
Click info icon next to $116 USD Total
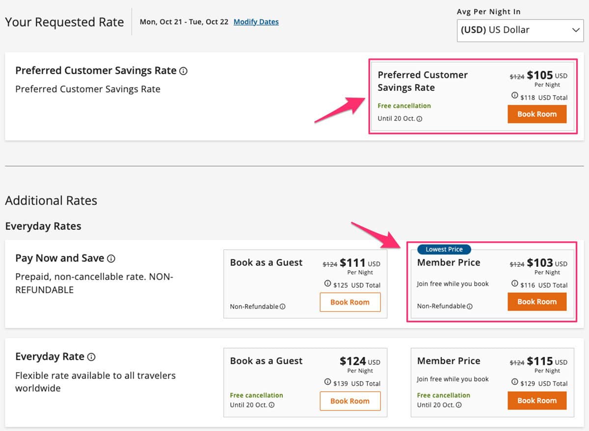514,284
